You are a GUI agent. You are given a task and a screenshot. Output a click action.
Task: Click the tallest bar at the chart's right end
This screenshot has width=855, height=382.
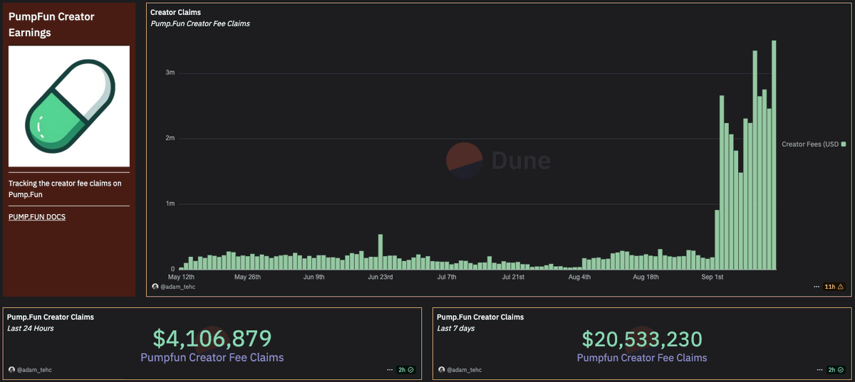[774, 155]
